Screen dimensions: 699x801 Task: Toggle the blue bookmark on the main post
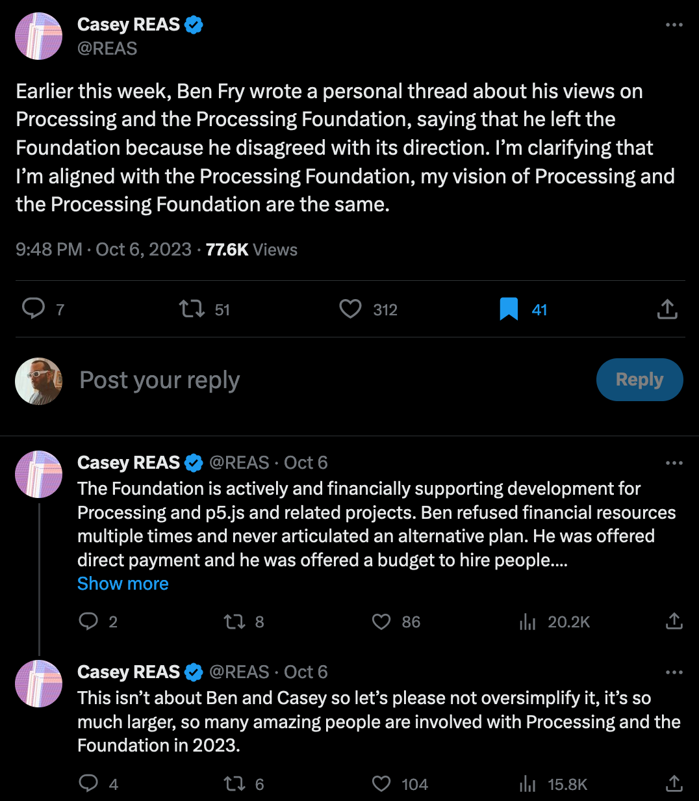click(509, 309)
